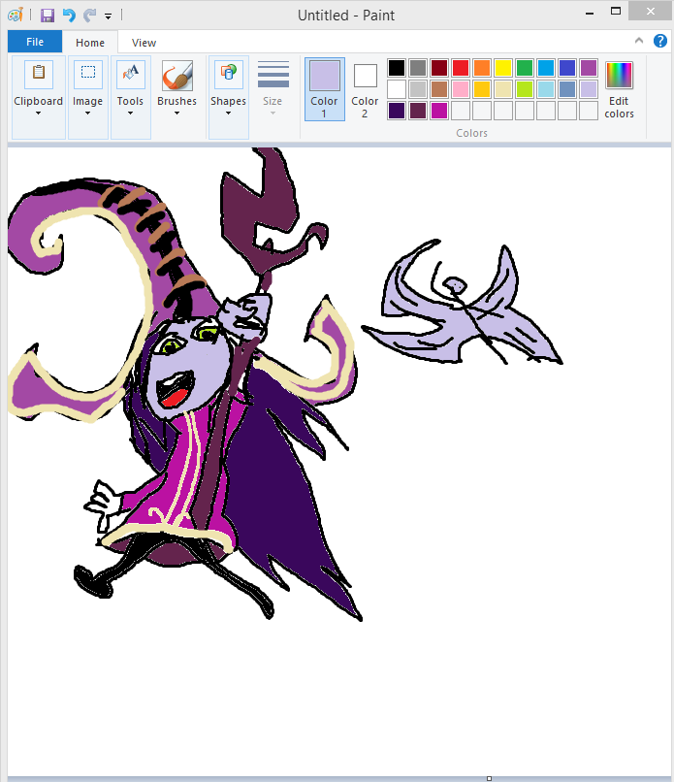Click the Shapes icon
Viewport: 674px width, 782px height.
pos(228,74)
